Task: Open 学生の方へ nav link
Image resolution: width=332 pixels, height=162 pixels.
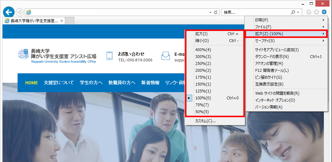Action: (91, 83)
